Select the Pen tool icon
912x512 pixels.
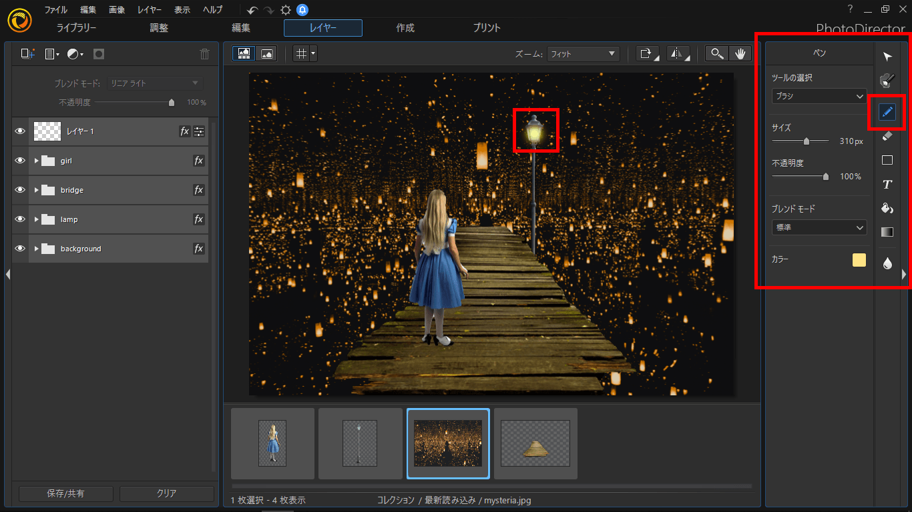tap(887, 111)
